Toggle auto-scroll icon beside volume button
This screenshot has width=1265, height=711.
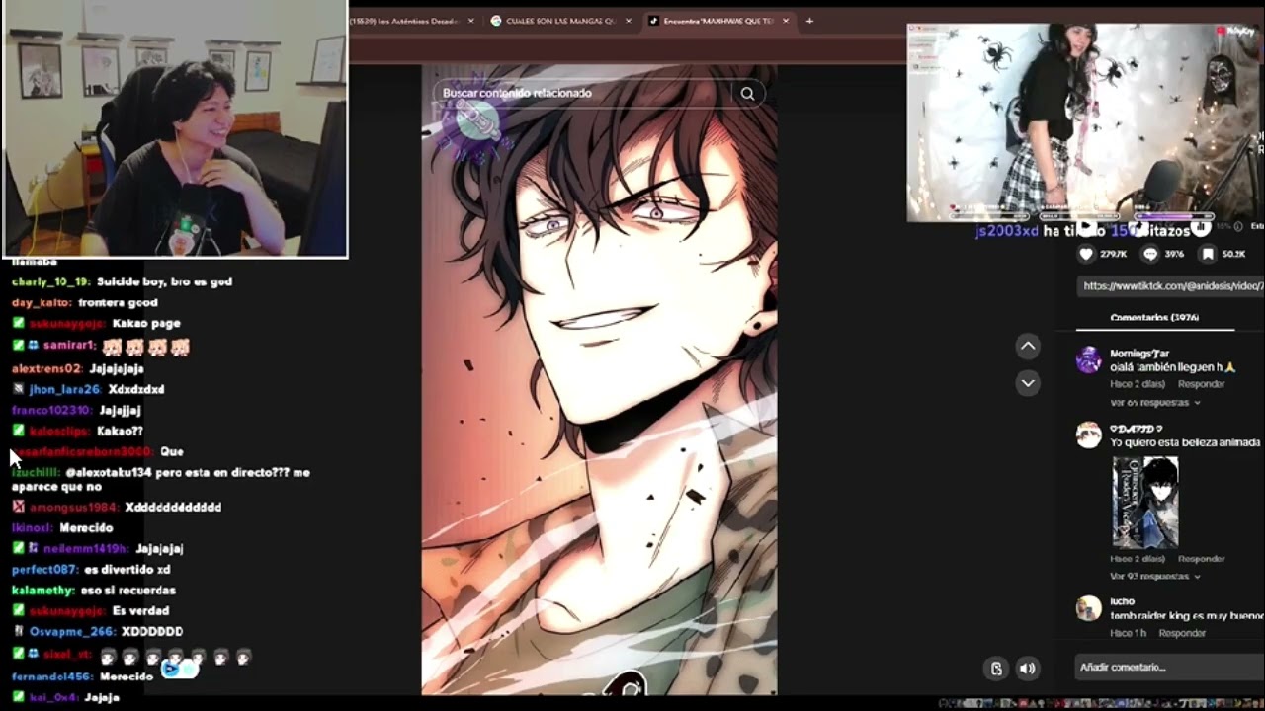click(x=996, y=669)
